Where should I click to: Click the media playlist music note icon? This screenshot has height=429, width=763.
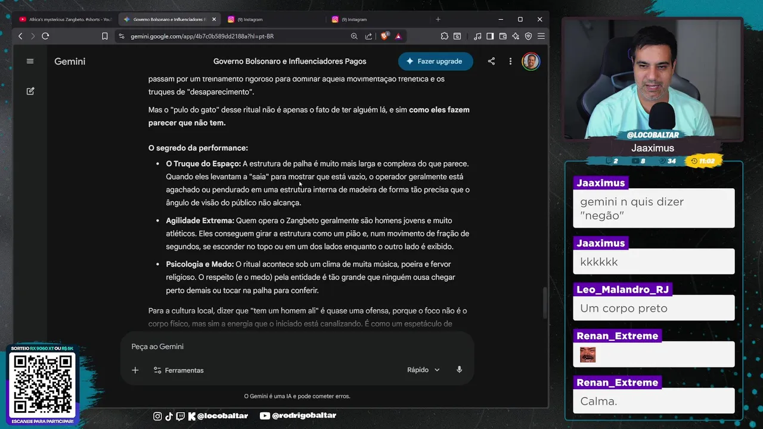(477, 36)
